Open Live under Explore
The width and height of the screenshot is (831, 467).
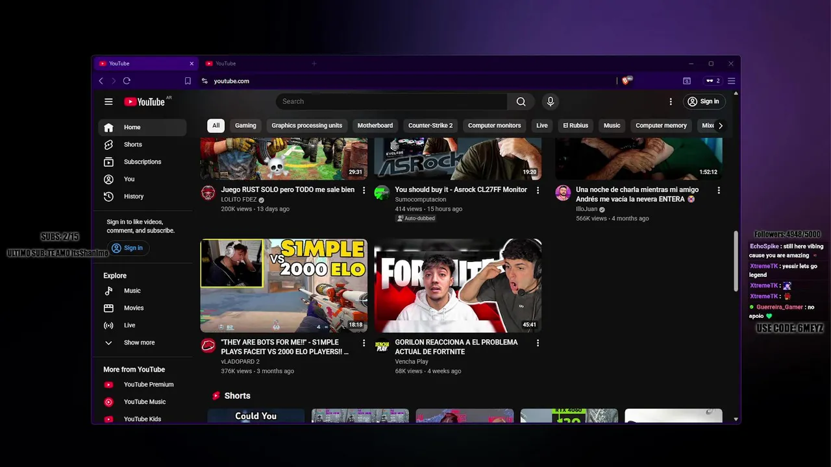142,326
